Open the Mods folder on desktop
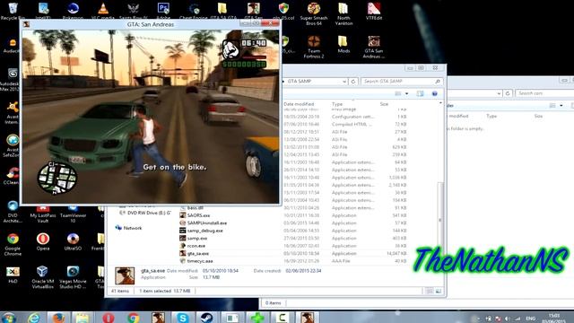 (344, 44)
